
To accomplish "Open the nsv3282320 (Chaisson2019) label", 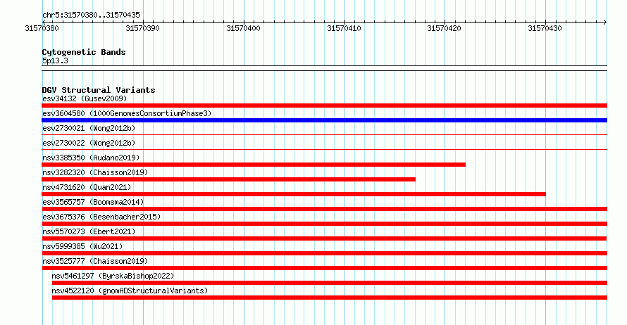I will coord(95,172).
